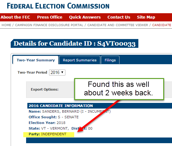The image size is (172, 146).
Task: Click the Federal Election Commission logo title
Action: (x=58, y=6)
